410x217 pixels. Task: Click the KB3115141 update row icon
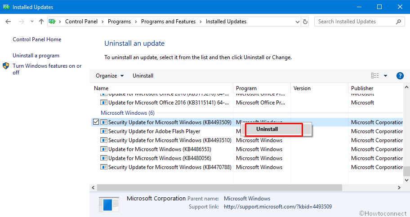(104, 102)
